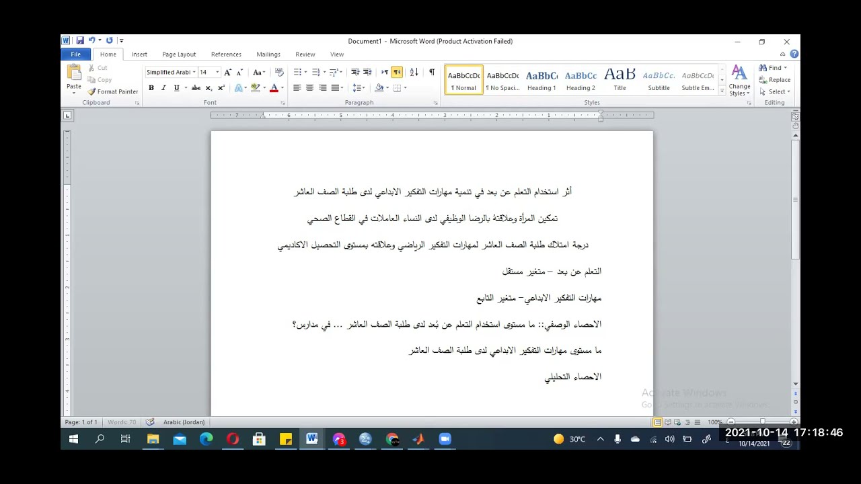Open Zoom app from taskbar
Image resolution: width=861 pixels, height=484 pixels.
coord(445,439)
